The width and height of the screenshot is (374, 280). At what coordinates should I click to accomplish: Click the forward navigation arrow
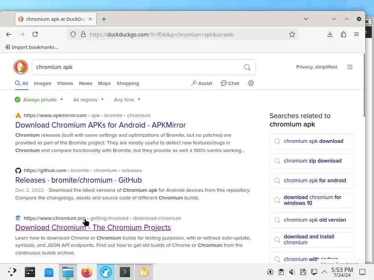coord(22,34)
